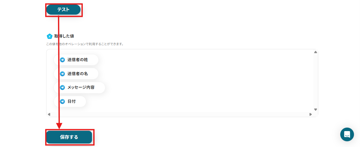This screenshot has height=147, width=360.
Task: Click the description text below 取得した値
Action: tap(85, 44)
